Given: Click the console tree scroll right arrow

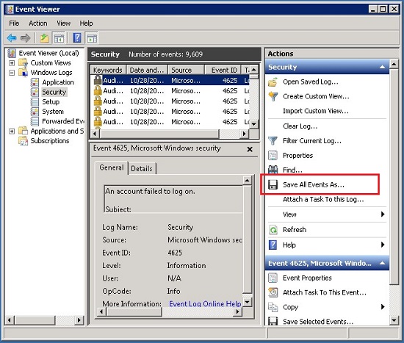Looking at the screenshot, I should tap(79, 320).
